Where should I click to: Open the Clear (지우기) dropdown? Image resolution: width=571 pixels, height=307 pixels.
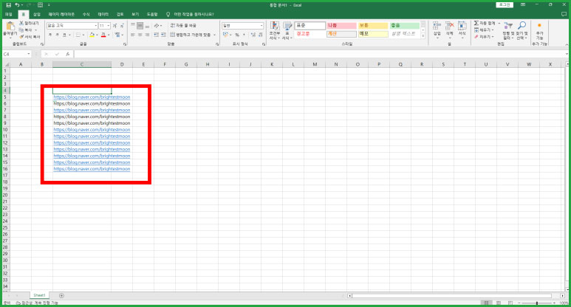485,37
